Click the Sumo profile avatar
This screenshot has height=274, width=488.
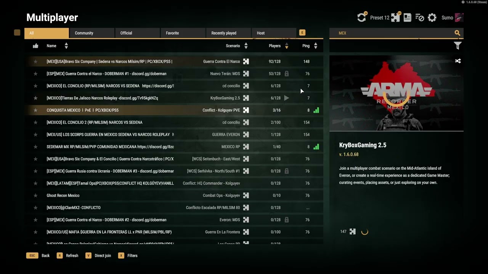pos(459,18)
